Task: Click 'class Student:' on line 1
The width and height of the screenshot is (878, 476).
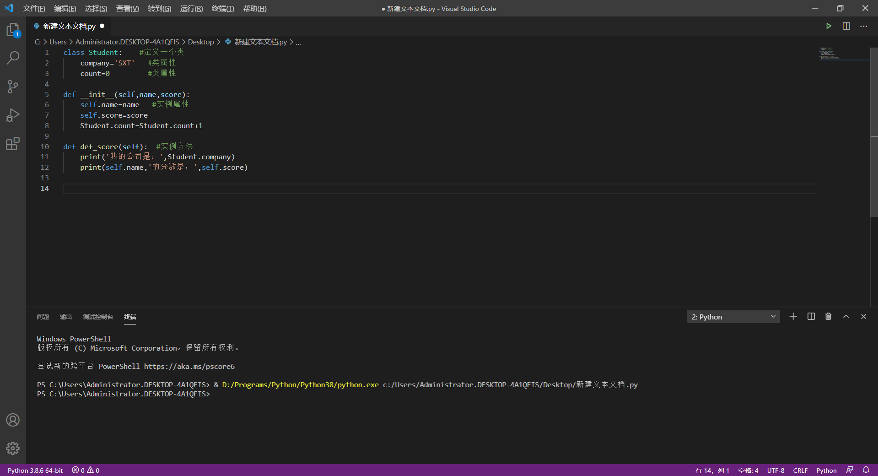Action: click(x=93, y=53)
